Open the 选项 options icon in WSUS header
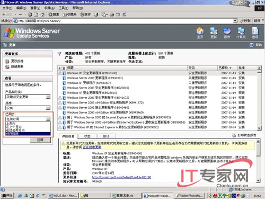The width and height of the screenshot is (265, 199). tap(255, 32)
